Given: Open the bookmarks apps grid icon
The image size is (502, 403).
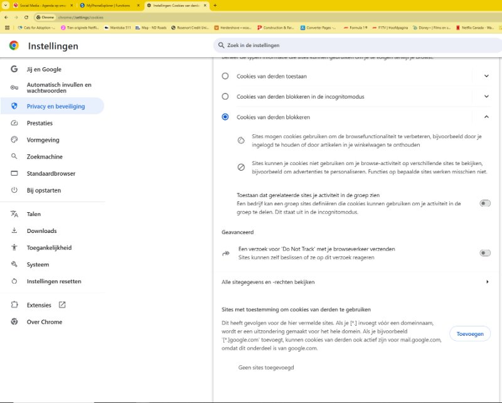Looking at the screenshot, I should point(8,28).
